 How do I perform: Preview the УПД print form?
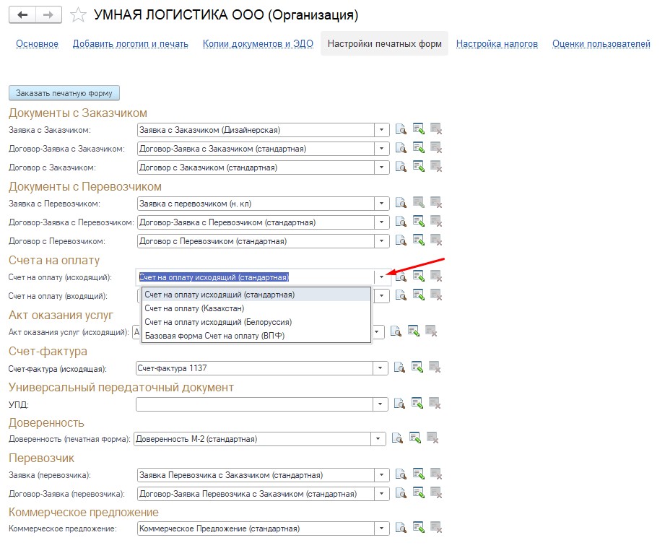coord(399,404)
